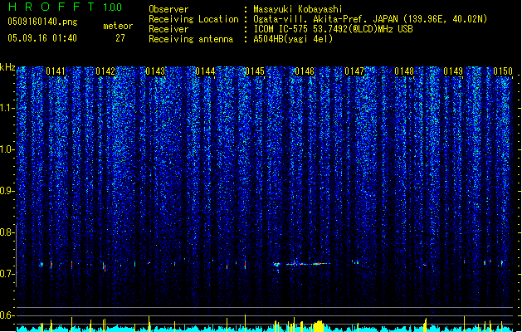522x332 pixels.
Task: Click the 0150 time marker
Action: click(x=503, y=71)
